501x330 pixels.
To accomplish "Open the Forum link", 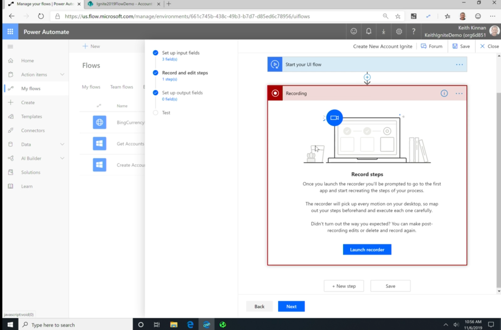I will pyautogui.click(x=432, y=46).
